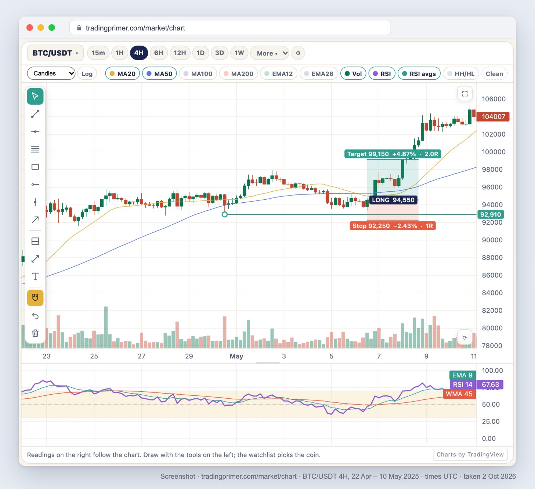Select the cursor pointer tool

coord(35,97)
